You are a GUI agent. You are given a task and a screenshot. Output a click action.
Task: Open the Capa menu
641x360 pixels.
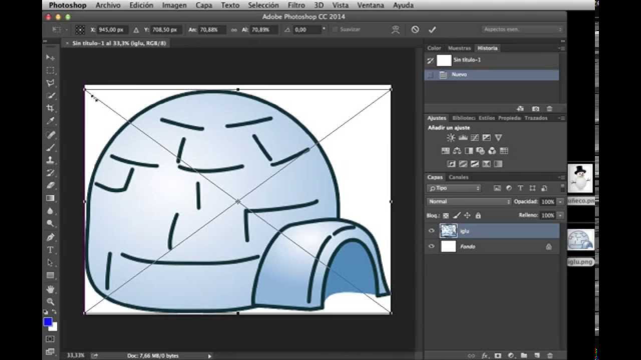(204, 5)
